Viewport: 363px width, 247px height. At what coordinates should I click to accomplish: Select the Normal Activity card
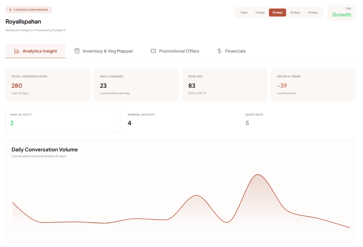coord(180,120)
